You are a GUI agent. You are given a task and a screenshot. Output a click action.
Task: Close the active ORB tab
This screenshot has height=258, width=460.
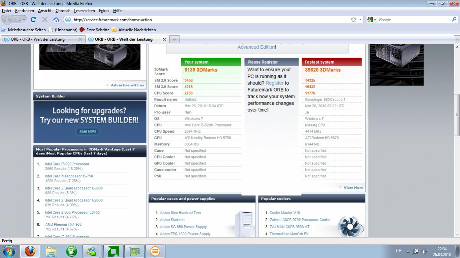pyautogui.click(x=164, y=39)
